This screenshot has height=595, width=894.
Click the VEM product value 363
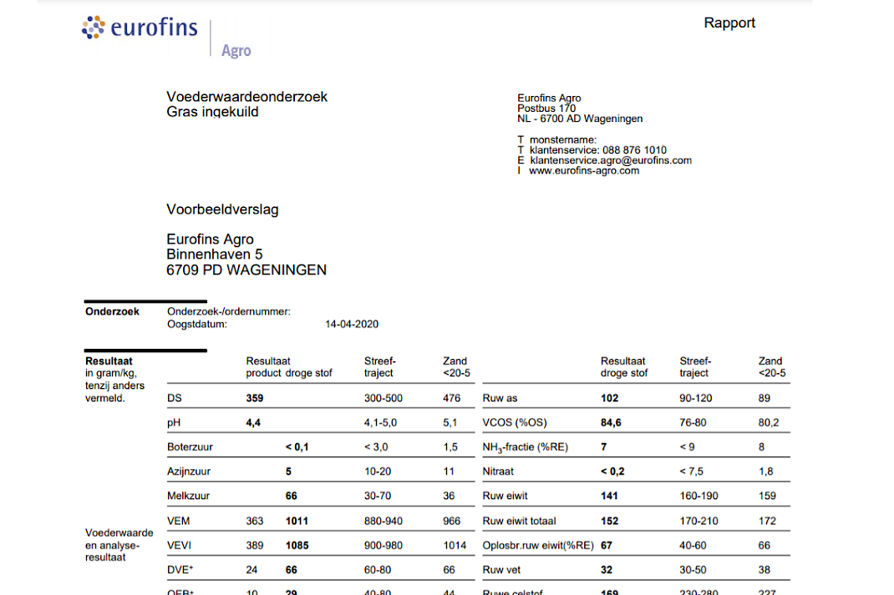(254, 521)
